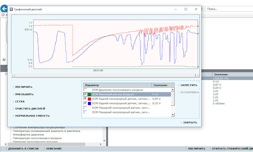Image resolution: width=253 pixels, height=152 pixels.
Task: Click the 0 об/мин value
Action: pyautogui.click(x=219, y=103)
